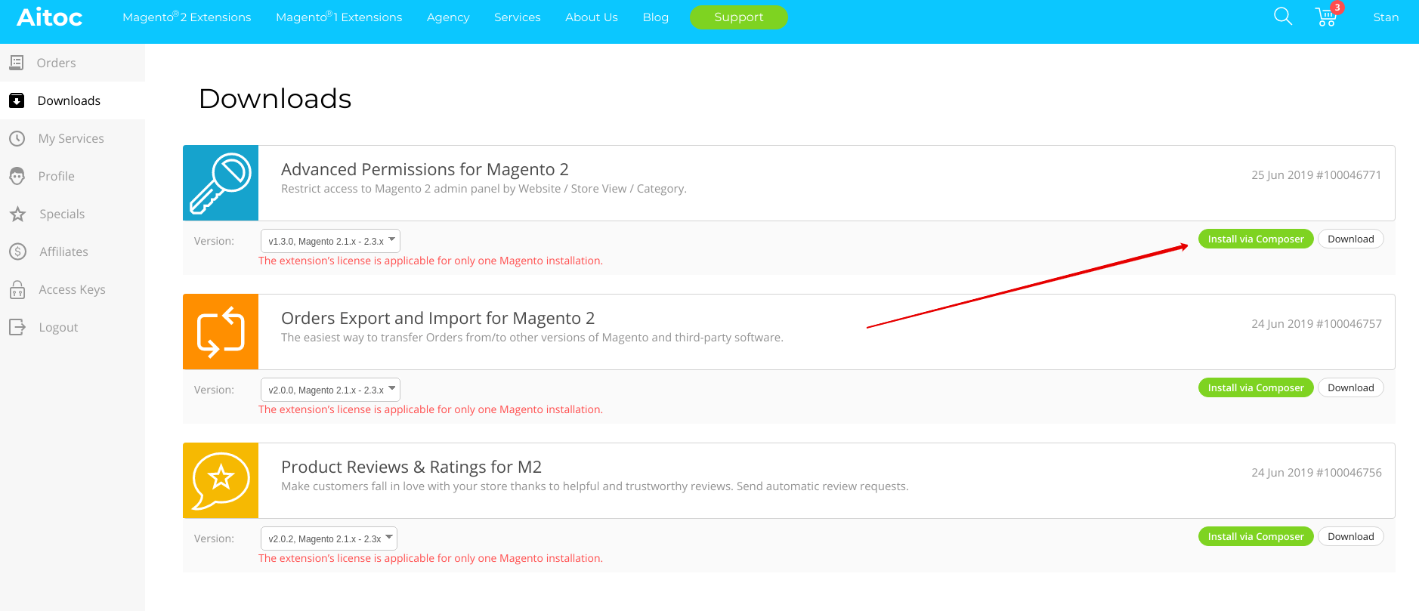Click license notice under Orders Export and Import
Screen dimensions: 1419x611
431,409
